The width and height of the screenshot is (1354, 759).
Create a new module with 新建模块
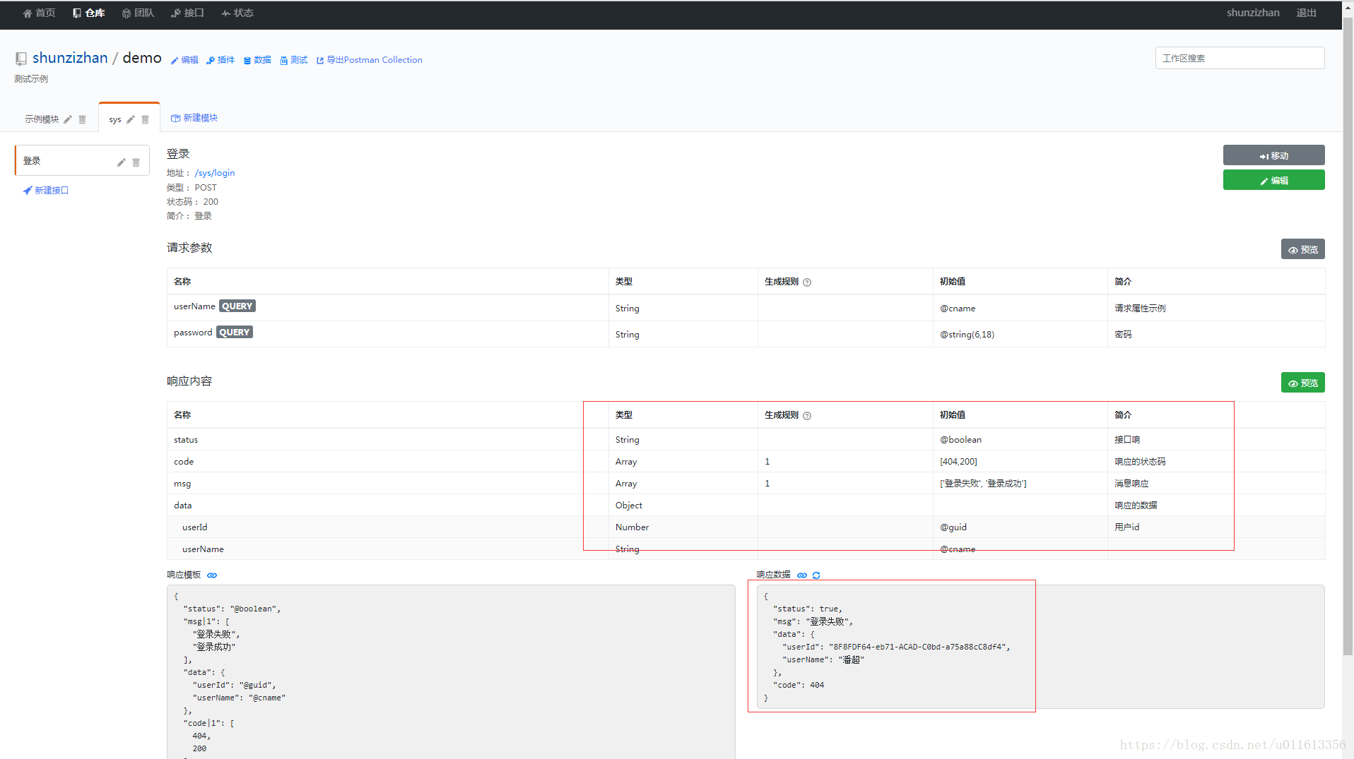pyautogui.click(x=194, y=118)
